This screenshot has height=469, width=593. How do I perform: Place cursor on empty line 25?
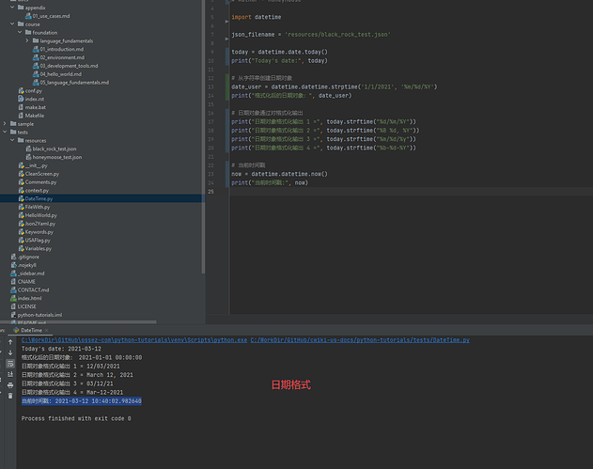pyautogui.click(x=411, y=192)
